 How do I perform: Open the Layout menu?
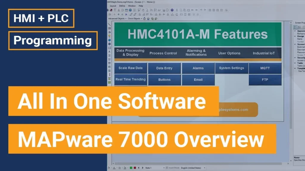[113, 6]
